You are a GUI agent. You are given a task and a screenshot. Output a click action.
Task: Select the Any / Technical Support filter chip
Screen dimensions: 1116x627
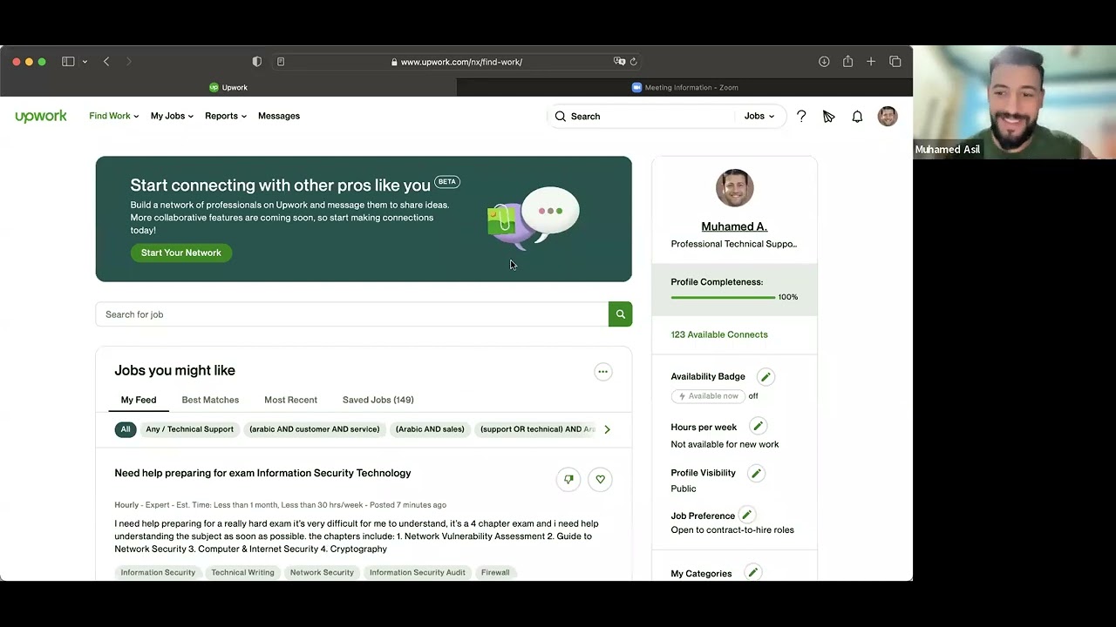(189, 429)
